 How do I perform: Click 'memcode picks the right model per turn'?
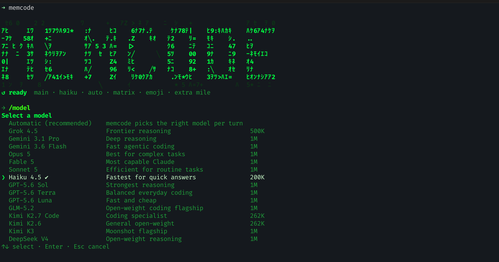pos(174,123)
